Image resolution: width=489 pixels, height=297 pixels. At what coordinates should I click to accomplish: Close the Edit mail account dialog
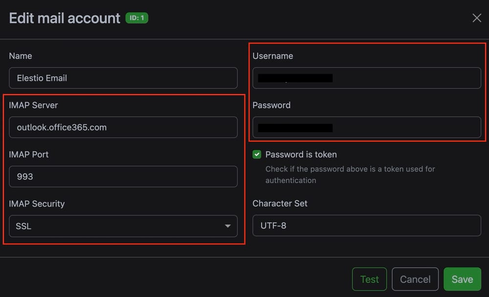477,18
